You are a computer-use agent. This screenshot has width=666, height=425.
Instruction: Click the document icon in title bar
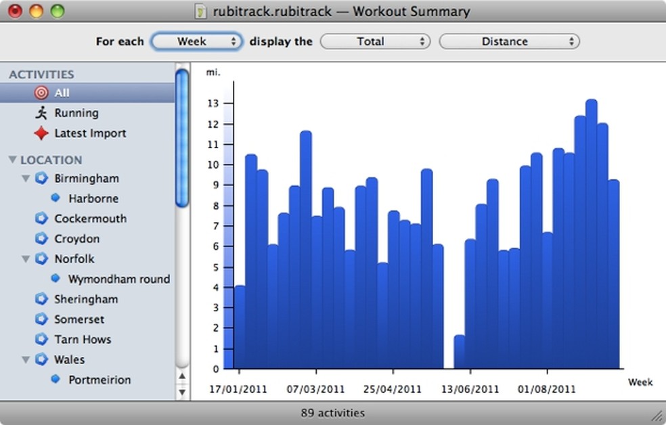point(200,12)
